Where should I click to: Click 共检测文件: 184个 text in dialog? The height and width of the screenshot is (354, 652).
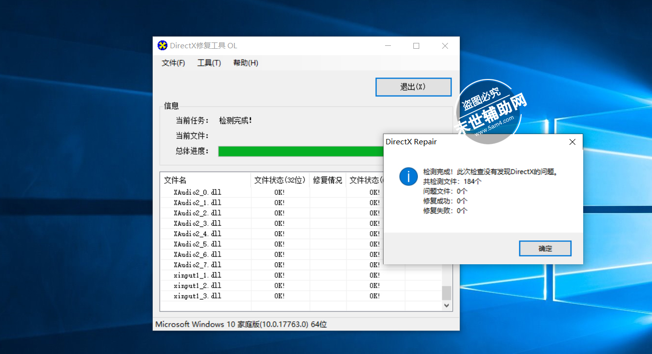452,181
